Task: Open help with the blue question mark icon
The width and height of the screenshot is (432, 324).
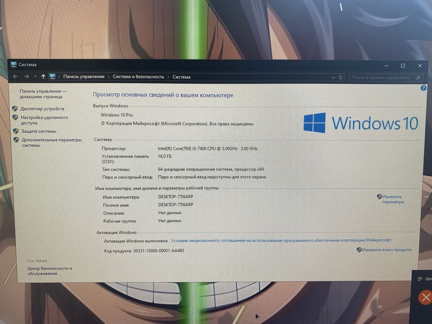Action: 424,88
